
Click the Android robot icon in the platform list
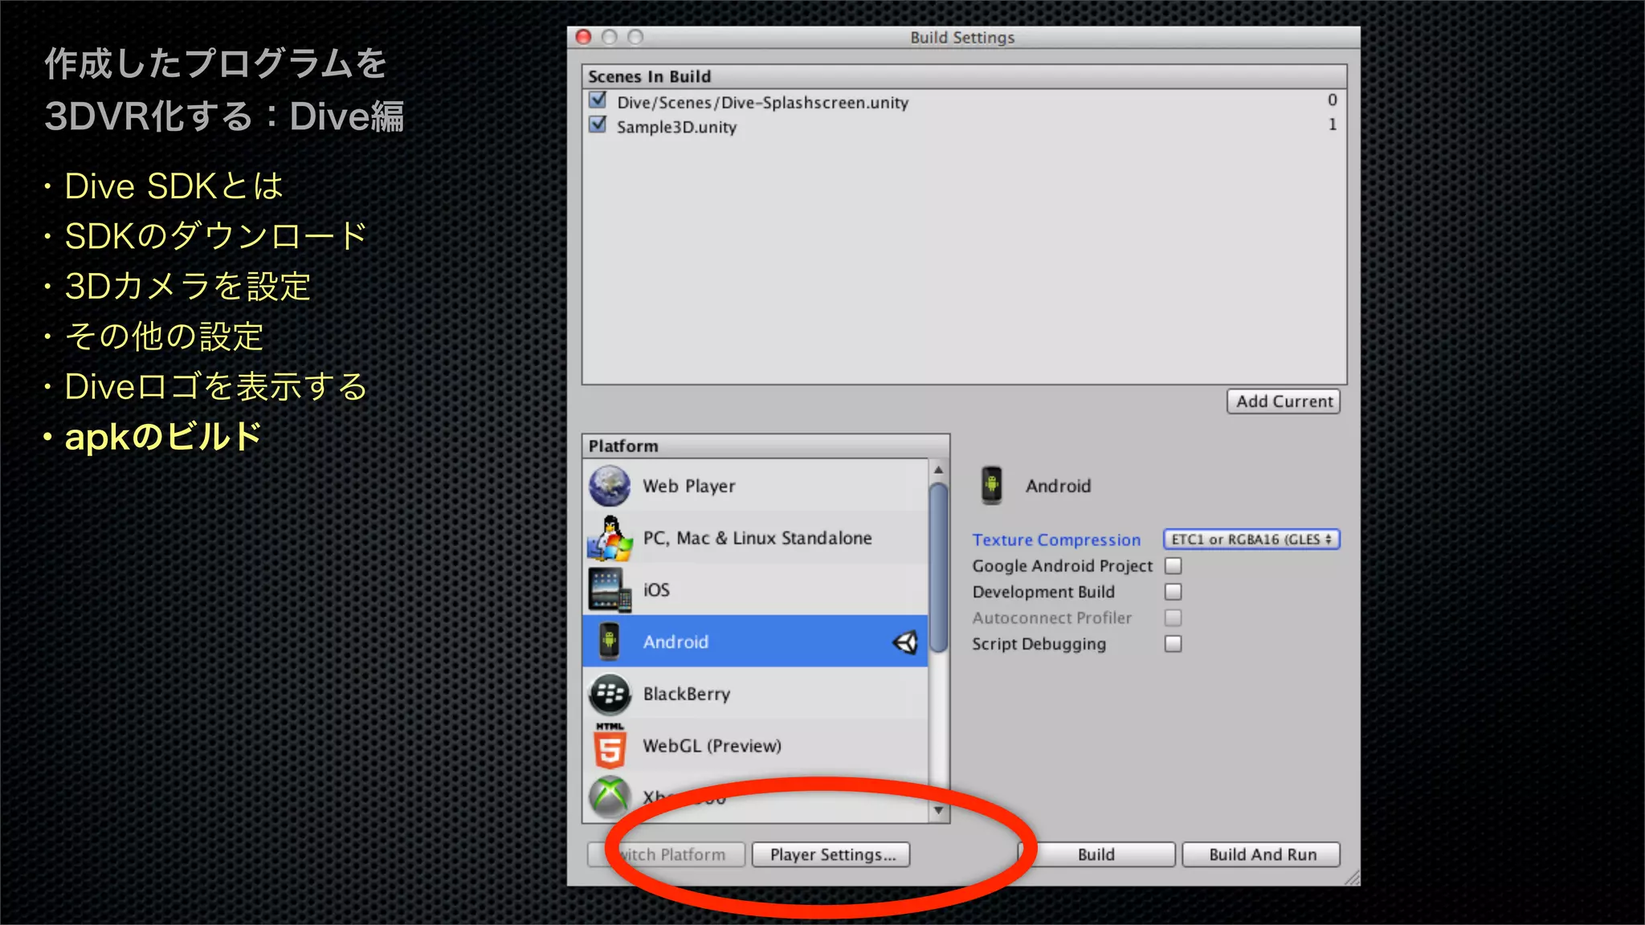click(609, 642)
